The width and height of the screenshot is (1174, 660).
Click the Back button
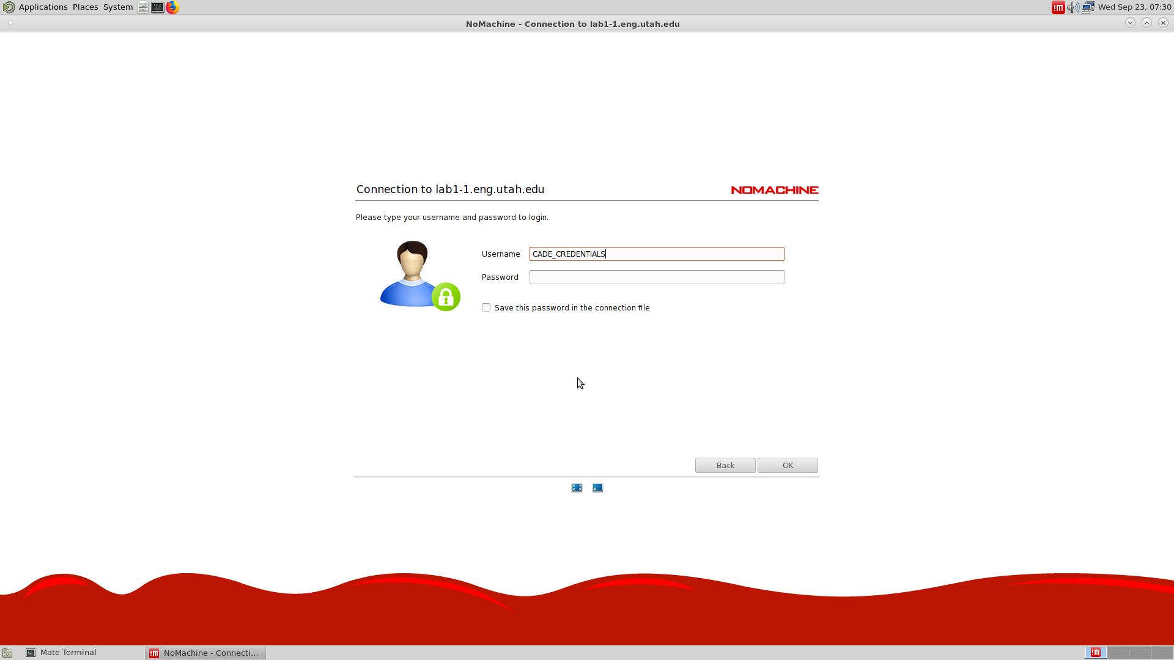725,465
